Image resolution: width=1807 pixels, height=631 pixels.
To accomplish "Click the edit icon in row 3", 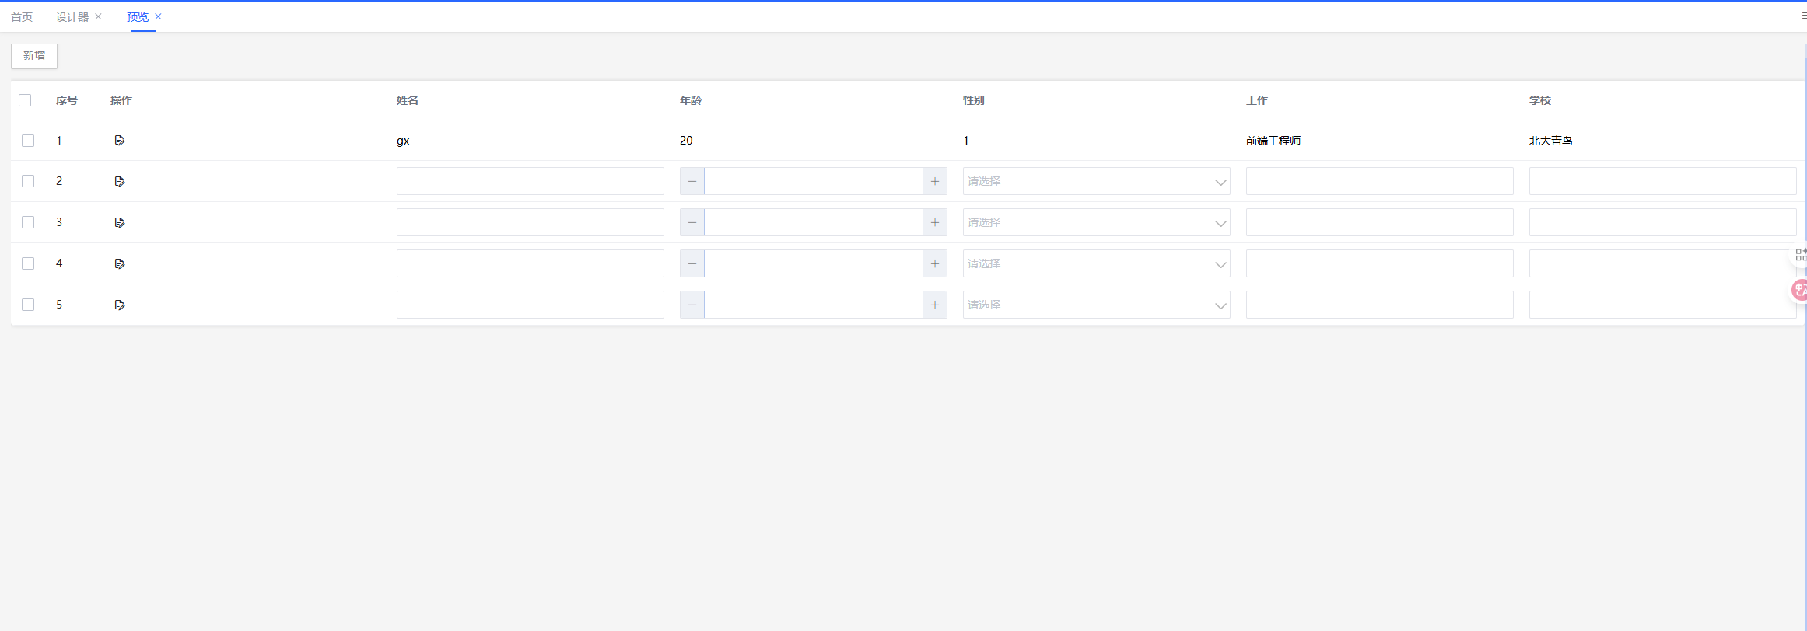I will point(119,222).
